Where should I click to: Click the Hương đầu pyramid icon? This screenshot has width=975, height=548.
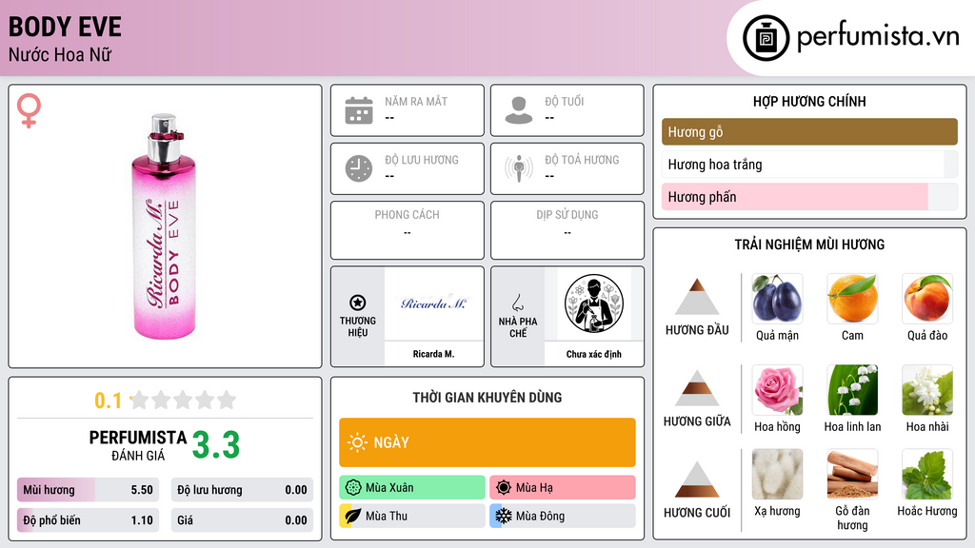coord(697,297)
